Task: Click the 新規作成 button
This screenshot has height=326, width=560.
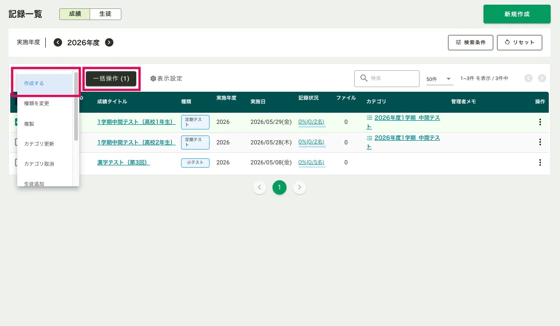Action: coord(517,14)
